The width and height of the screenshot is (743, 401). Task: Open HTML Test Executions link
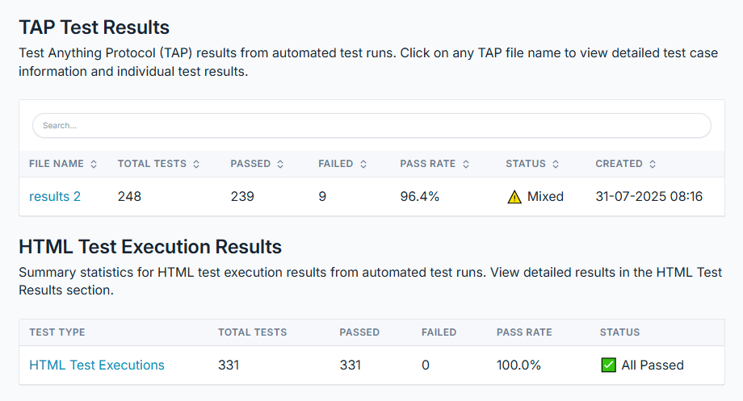point(97,365)
